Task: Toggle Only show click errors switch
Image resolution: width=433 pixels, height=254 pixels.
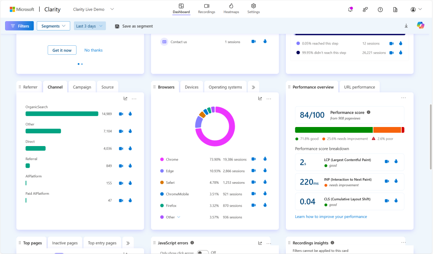Action: tap(203, 252)
